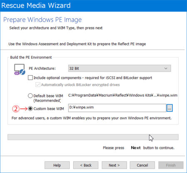
Task: Click the advanced users custom WIM note
Action: pos(91,118)
